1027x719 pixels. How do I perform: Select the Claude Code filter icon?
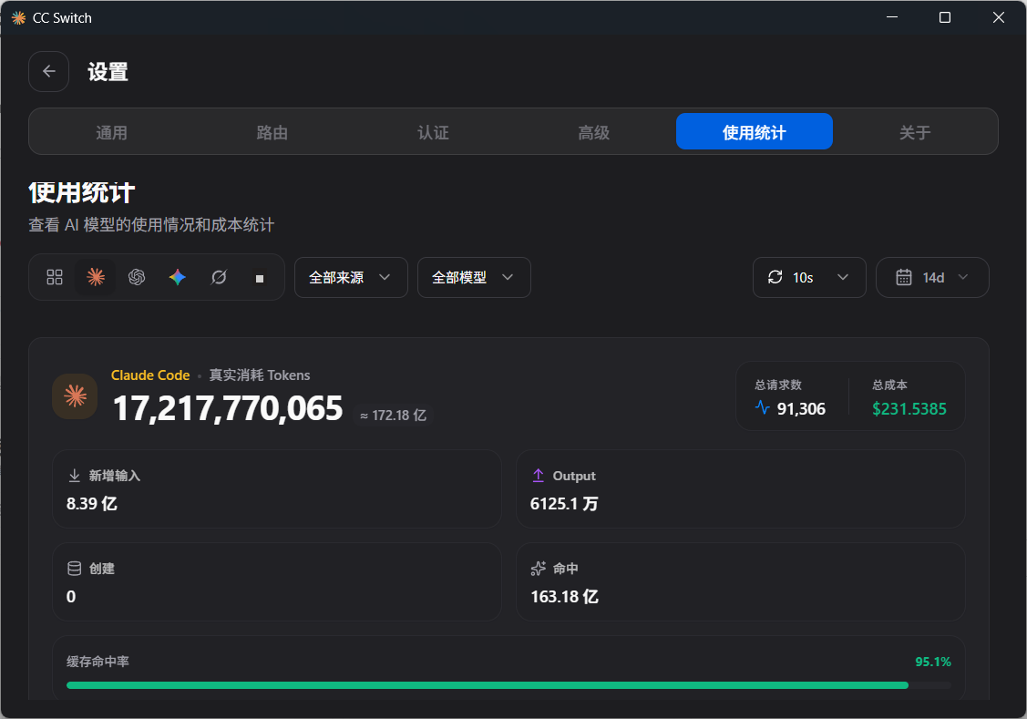coord(96,277)
